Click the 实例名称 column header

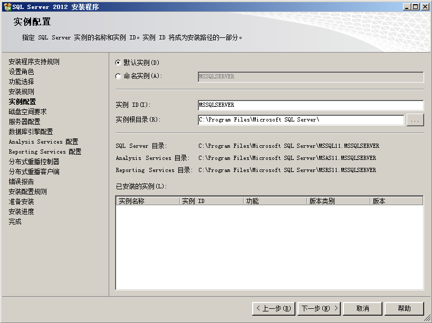(x=148, y=201)
